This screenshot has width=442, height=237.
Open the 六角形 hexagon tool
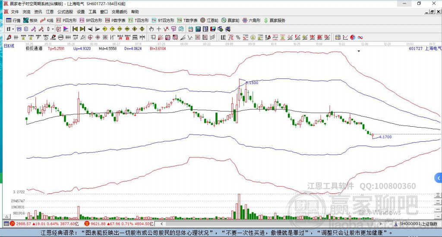pos(252,20)
